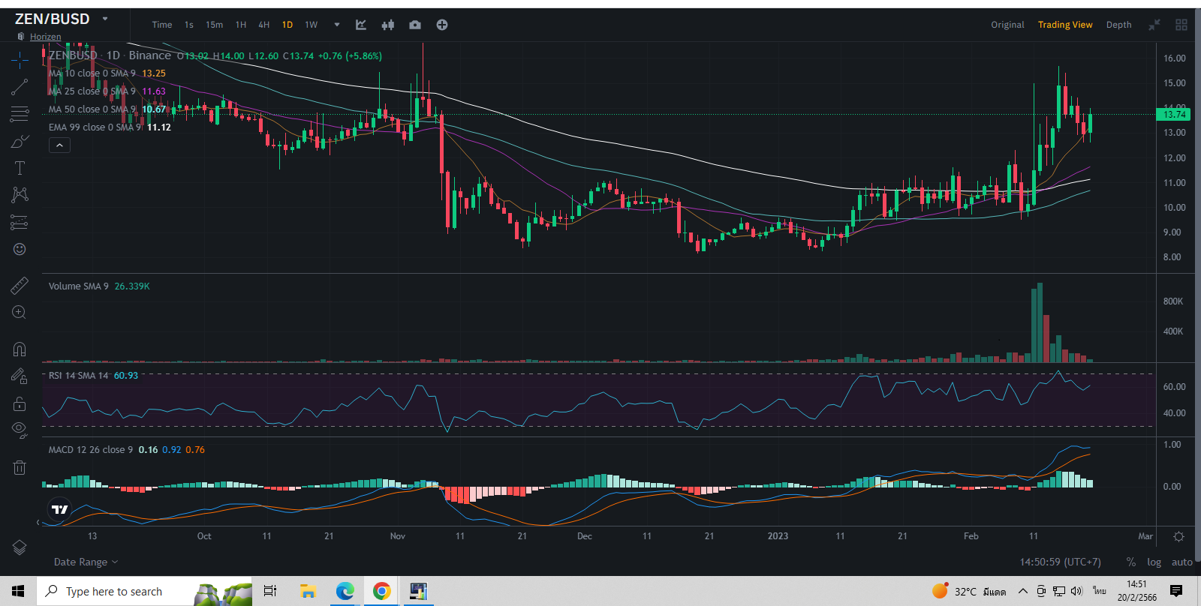Open chart settings gear icon

[x=1178, y=536]
